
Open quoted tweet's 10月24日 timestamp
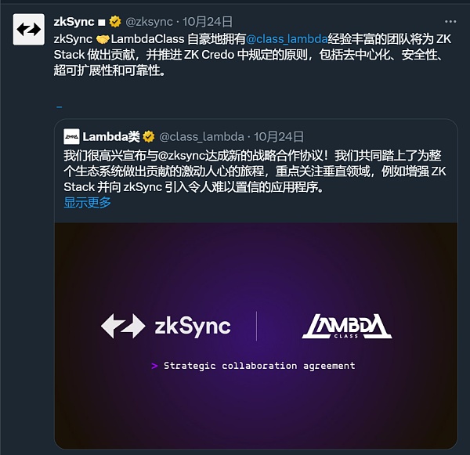(x=279, y=137)
